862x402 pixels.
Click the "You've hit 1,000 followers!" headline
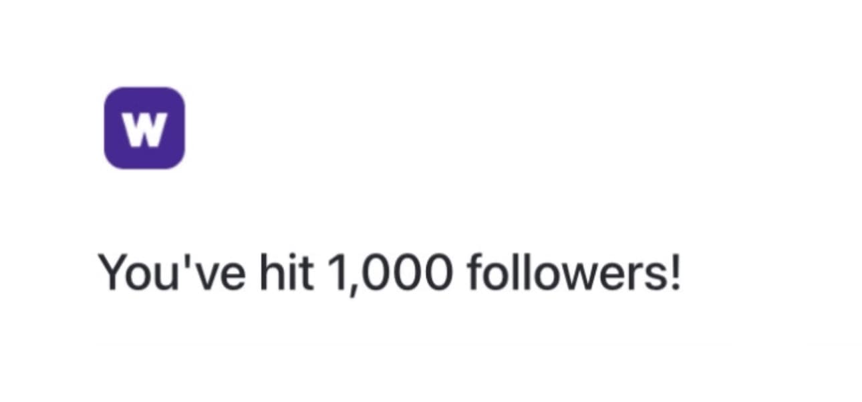tap(391, 273)
